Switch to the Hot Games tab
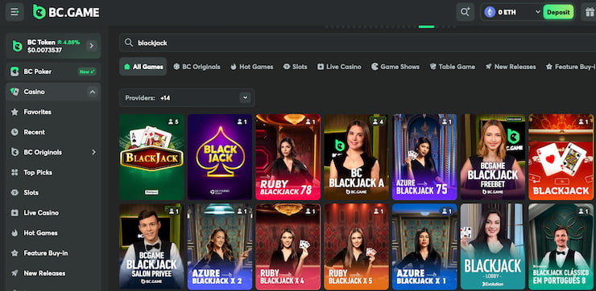596x291 pixels. [251, 67]
